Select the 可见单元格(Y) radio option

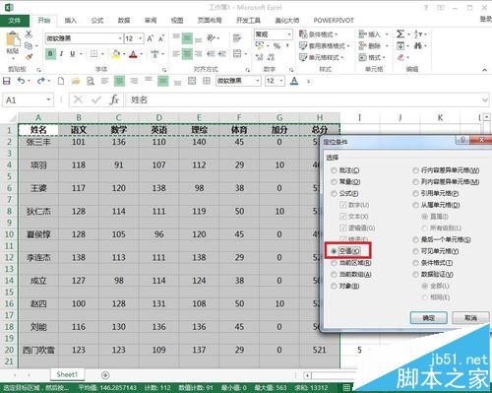pyautogui.click(x=416, y=251)
